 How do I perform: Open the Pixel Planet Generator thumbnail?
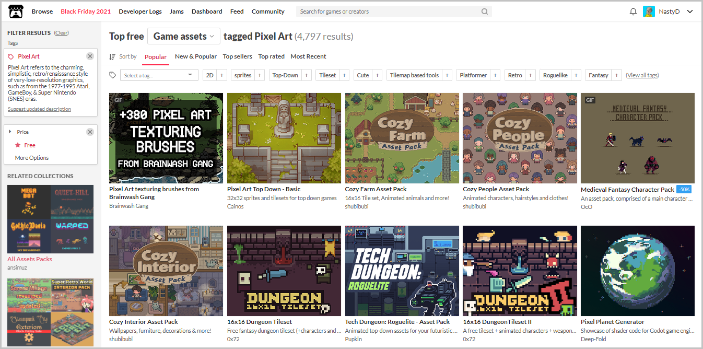(x=638, y=271)
